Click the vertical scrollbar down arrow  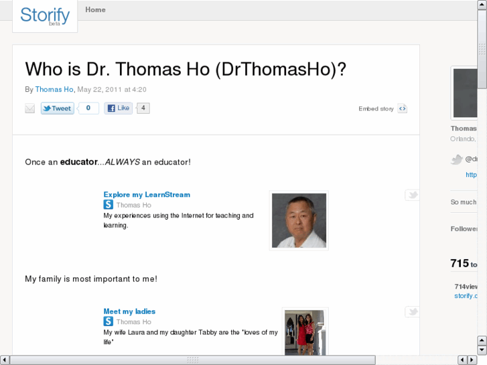[x=482, y=350]
